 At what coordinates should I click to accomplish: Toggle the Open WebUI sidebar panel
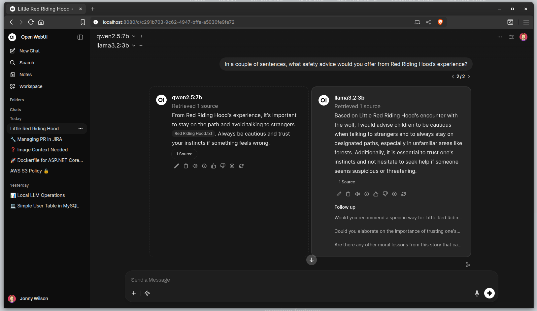(80, 37)
